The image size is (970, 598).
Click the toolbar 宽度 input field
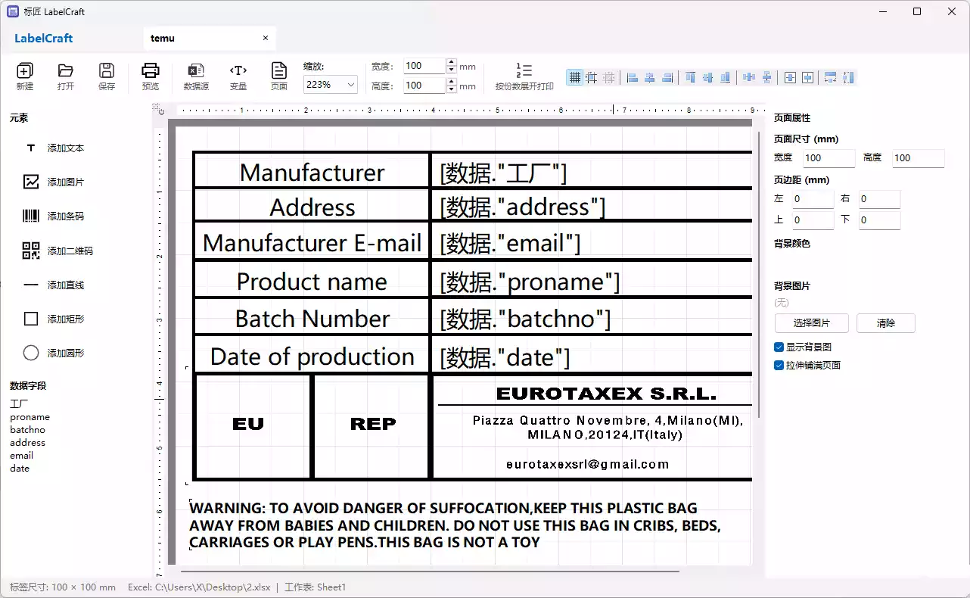[x=424, y=66]
